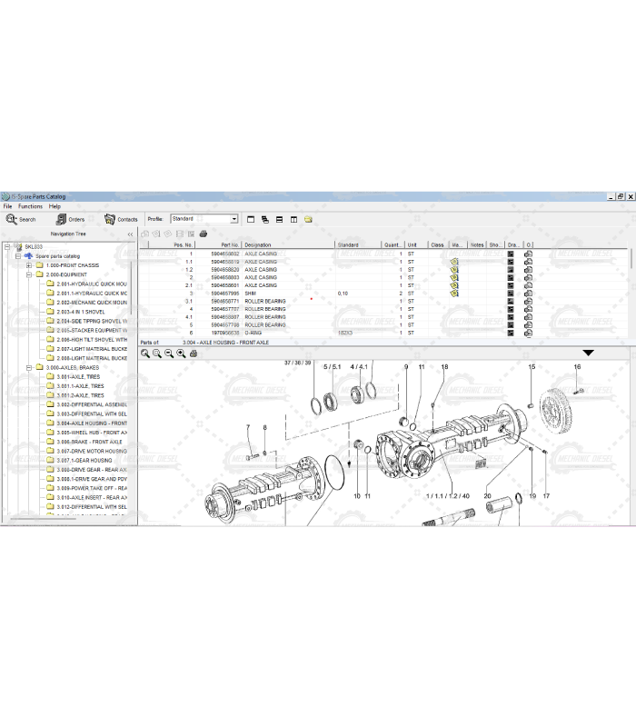Viewport: 636px width, 727px height.
Task: Select 3.006-BRAKE - FRONT AXLE in the tree
Action: click(x=89, y=442)
